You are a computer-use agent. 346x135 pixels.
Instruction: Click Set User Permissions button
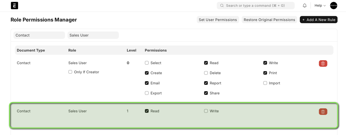tap(218, 20)
